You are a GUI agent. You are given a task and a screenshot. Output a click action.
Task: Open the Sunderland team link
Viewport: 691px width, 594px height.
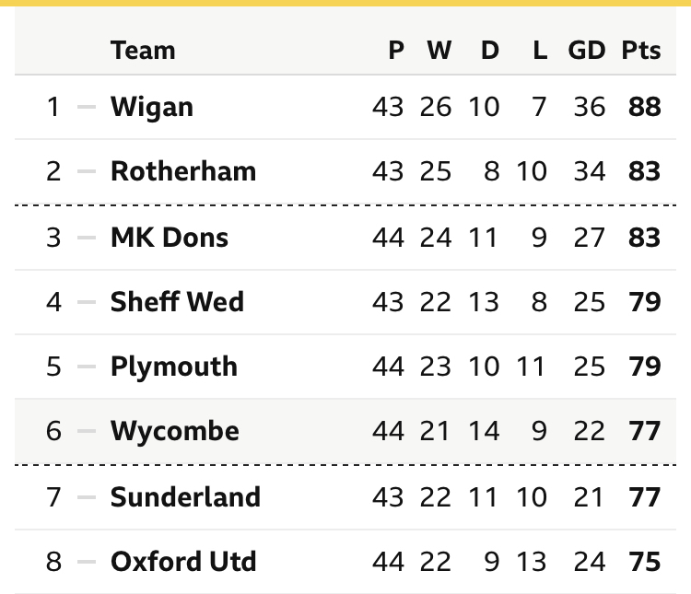point(185,497)
